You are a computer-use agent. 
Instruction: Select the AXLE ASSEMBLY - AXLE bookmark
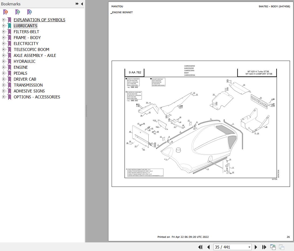tap(35, 56)
